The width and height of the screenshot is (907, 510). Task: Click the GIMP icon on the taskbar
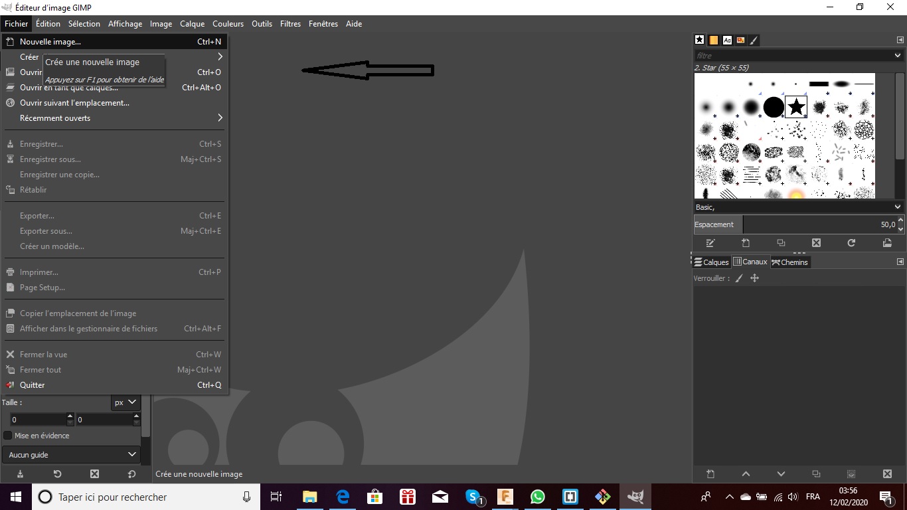pyautogui.click(x=635, y=497)
